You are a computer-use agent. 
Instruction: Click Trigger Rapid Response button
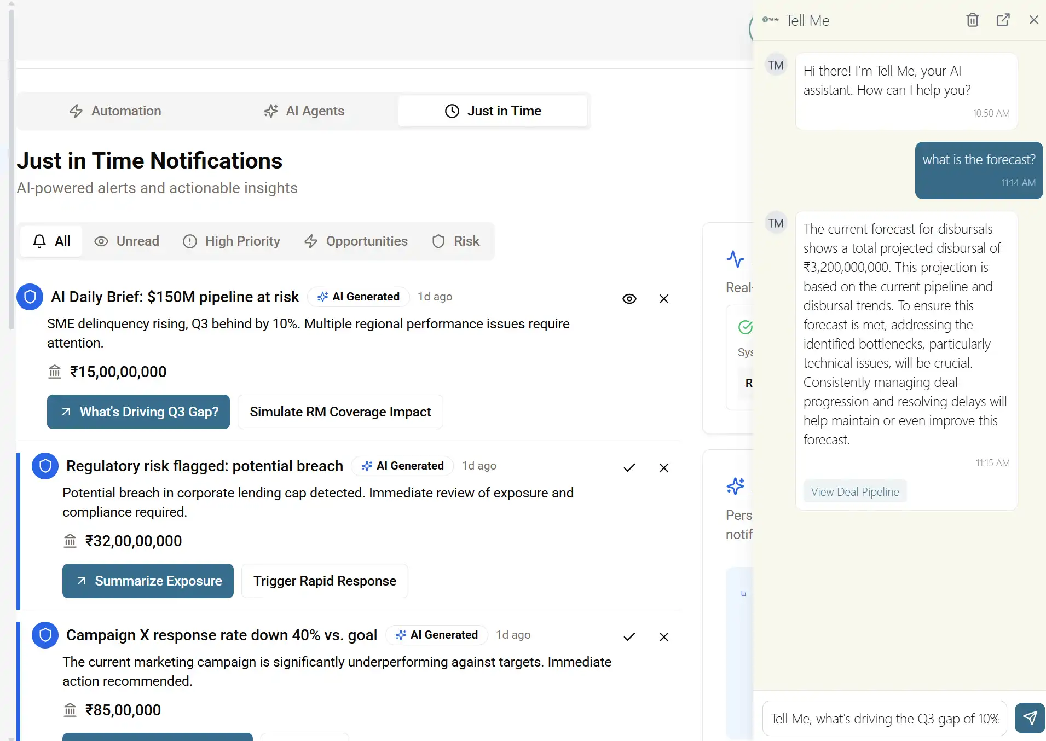[325, 581]
